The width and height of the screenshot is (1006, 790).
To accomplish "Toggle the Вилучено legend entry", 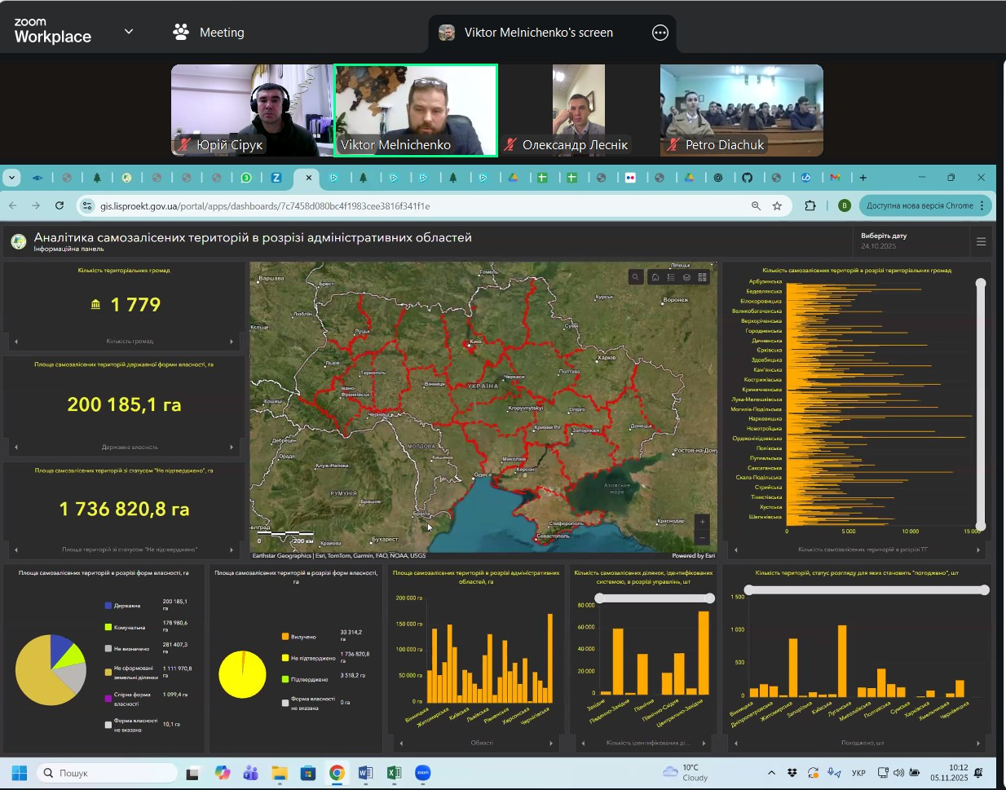I will click(x=302, y=637).
